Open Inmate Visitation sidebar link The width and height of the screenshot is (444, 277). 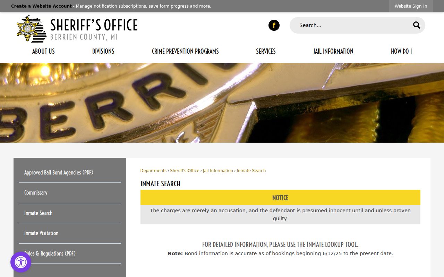pos(41,233)
